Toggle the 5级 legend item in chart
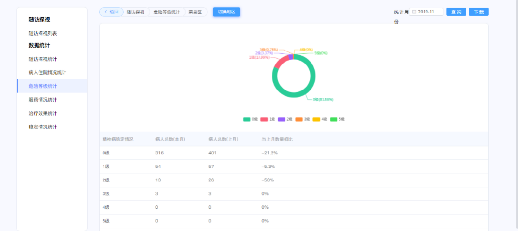The width and height of the screenshot is (518, 231). 337,119
